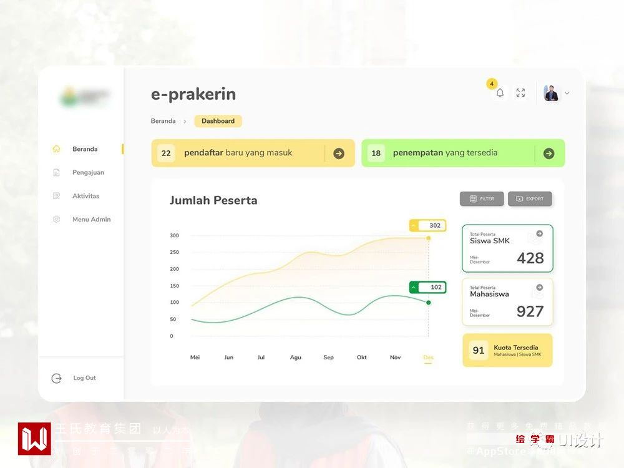Select the Okt month label
The height and width of the screenshot is (468, 624).
362,358
